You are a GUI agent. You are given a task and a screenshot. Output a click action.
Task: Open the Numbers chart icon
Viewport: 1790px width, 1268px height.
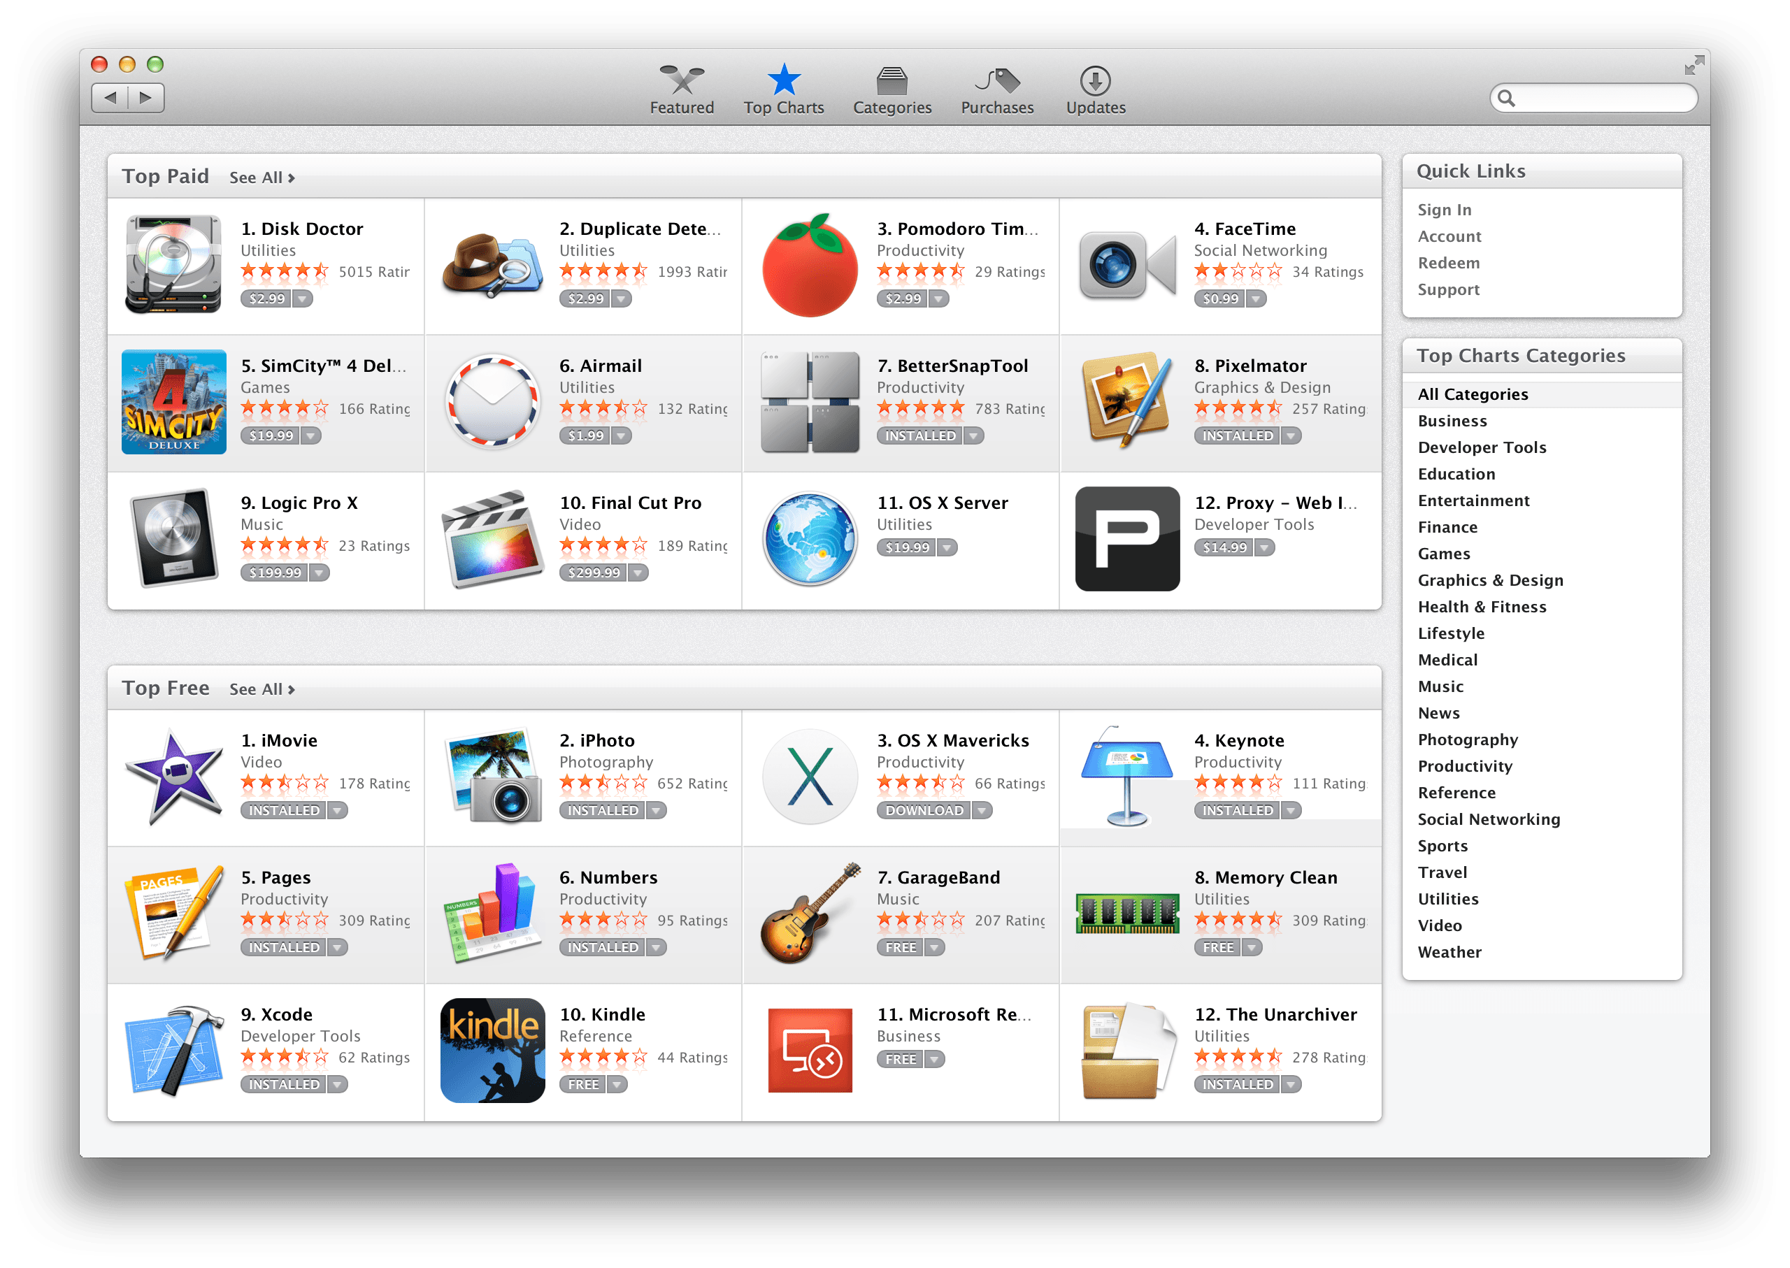492,914
